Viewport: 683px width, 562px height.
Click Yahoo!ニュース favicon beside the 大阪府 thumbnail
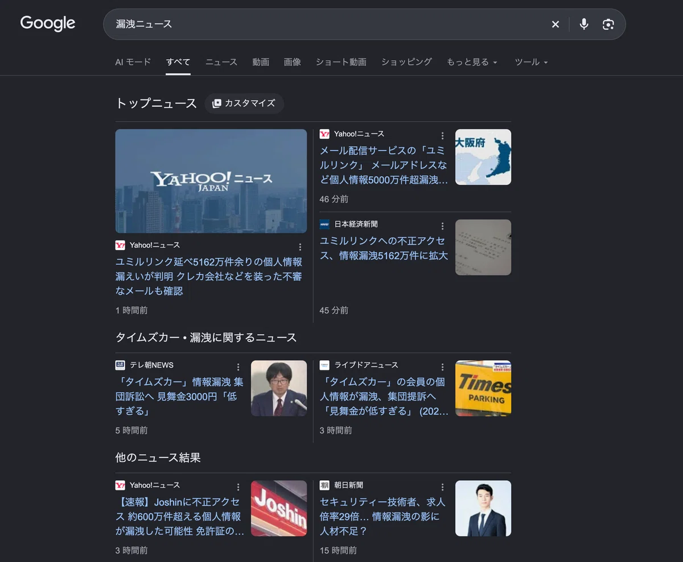324,134
